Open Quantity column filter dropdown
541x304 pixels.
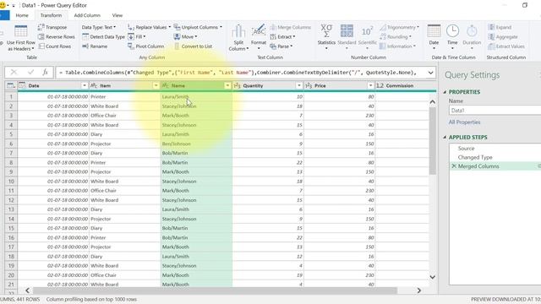click(x=299, y=85)
